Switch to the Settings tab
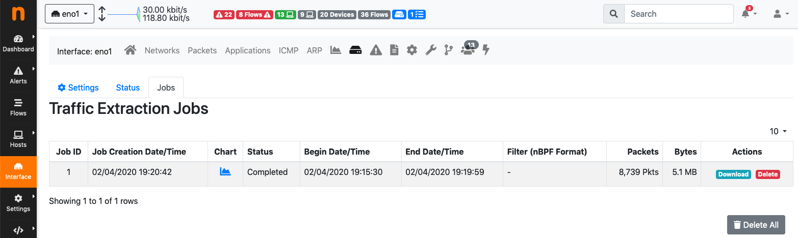 79,87
